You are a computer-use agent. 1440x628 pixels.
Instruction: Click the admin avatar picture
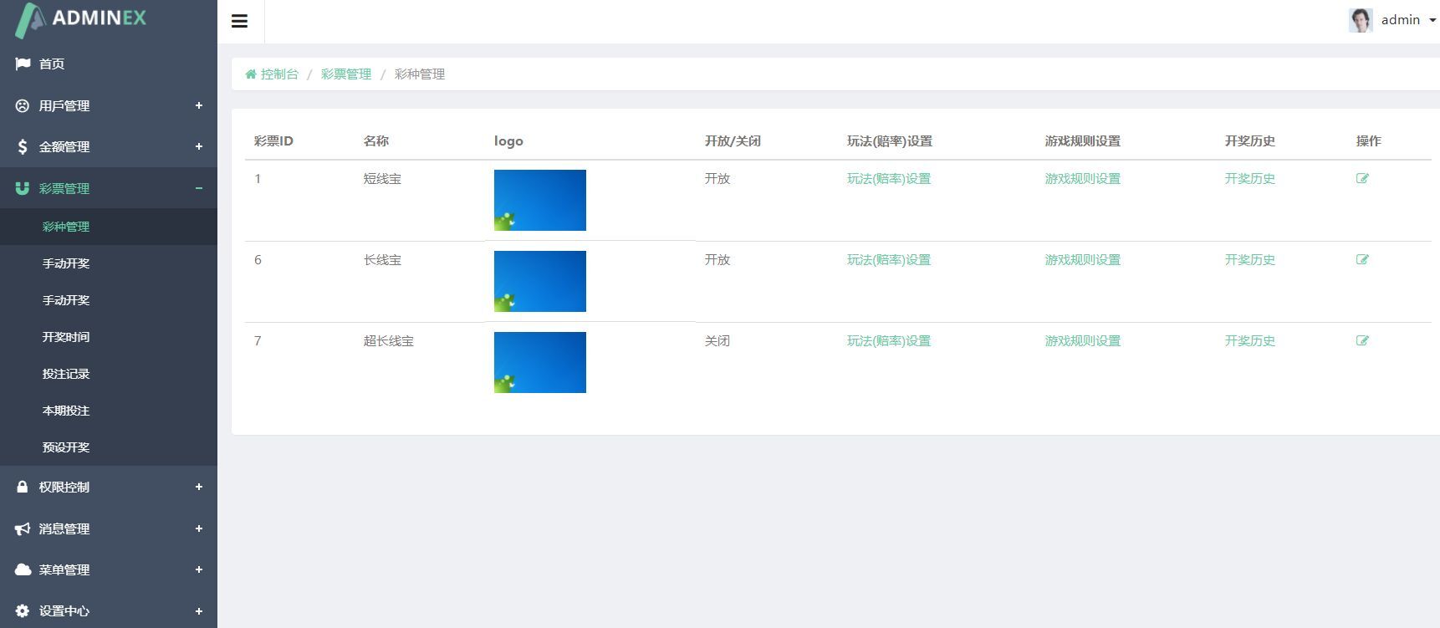(x=1361, y=20)
